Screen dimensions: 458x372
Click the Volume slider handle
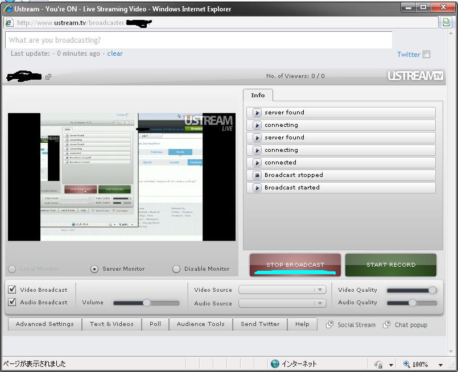coord(146,303)
